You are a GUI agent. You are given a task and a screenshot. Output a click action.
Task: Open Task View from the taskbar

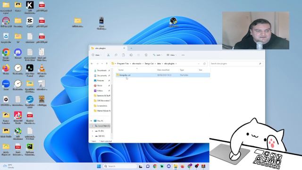point(141,166)
